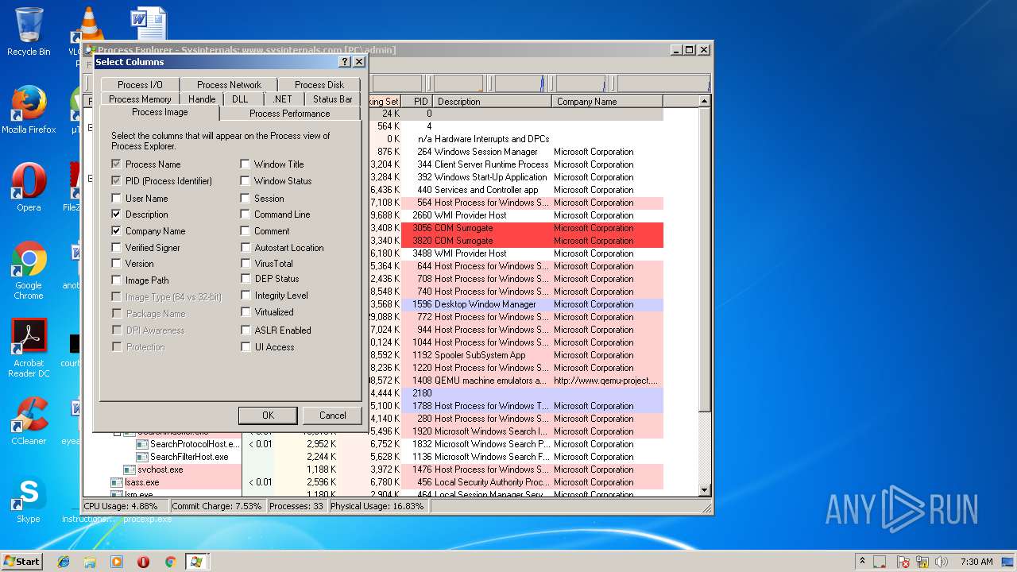The image size is (1017, 572).
Task: Select the lsass.exe process icon
Action: 117,482
